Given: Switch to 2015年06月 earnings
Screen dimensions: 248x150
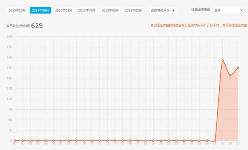Looking at the screenshot, I should [110, 10].
